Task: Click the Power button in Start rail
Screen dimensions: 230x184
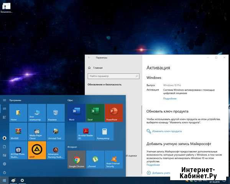Action: (5, 173)
